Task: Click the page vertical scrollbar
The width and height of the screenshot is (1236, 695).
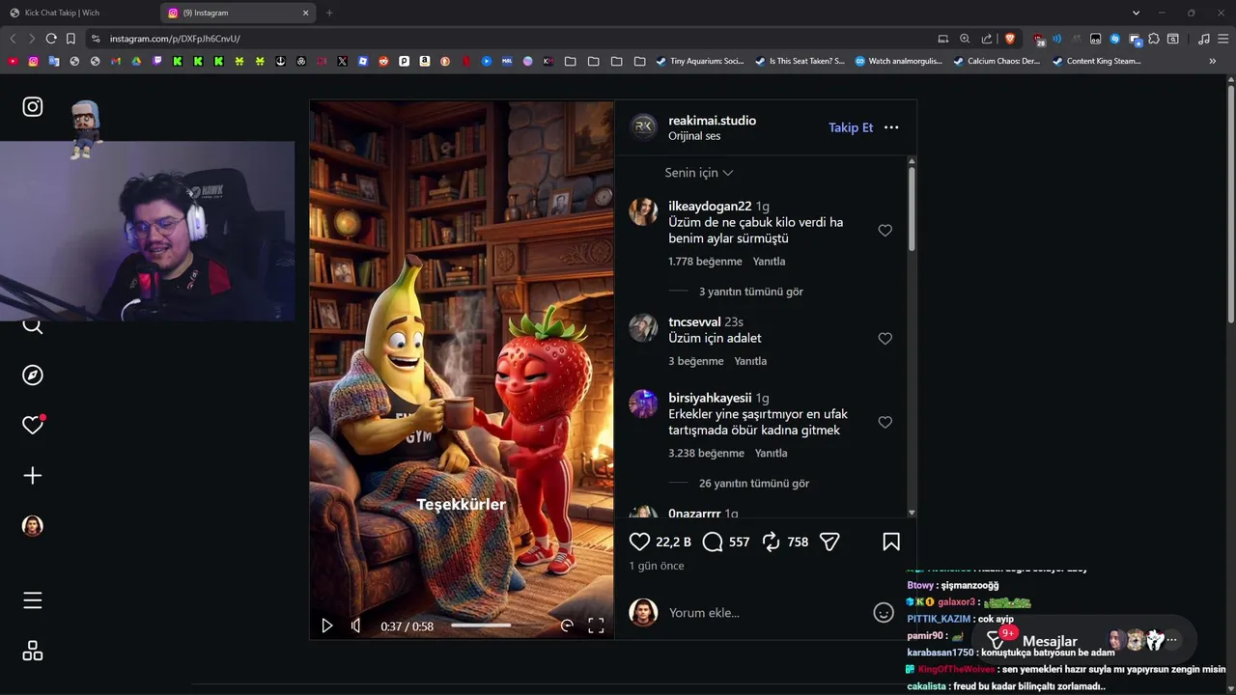Action: point(1230,203)
